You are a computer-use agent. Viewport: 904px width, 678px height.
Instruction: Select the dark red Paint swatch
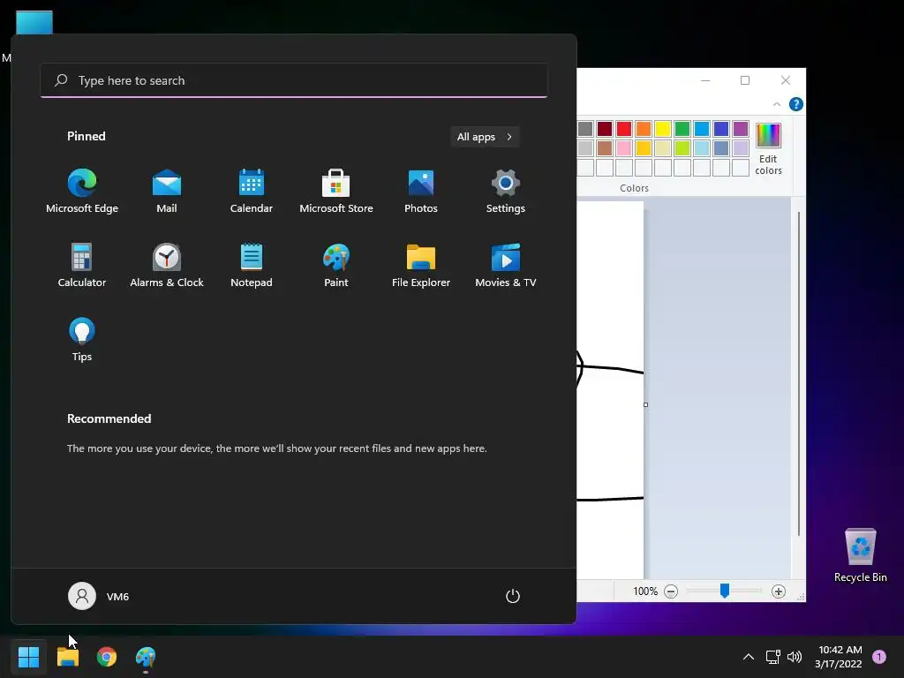pyautogui.click(x=604, y=129)
